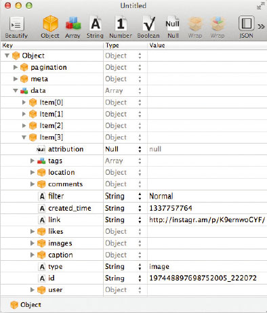Click the Value column header
Image resolution: width=267 pixels, height=313 pixels.
pos(207,45)
